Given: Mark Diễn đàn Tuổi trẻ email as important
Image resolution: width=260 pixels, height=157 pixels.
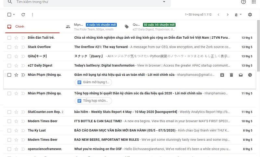Looking at the screenshot, I should pyautogui.click(x=23, y=38).
